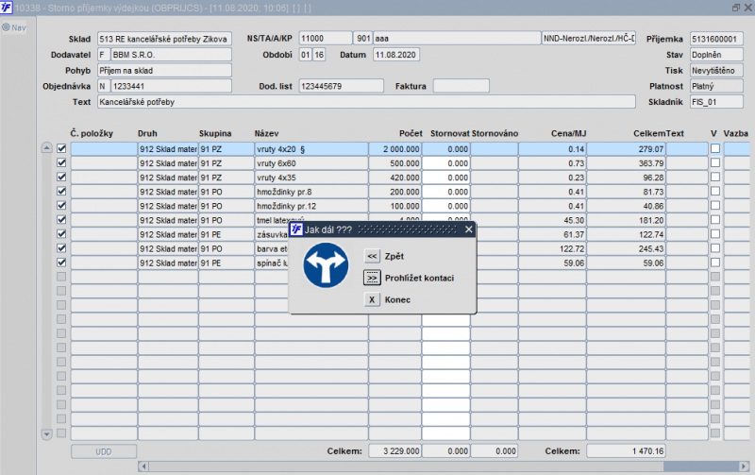Viewport: 755px width, 475px height.
Task: Click the application logo in the title bar
Action: (x=6, y=8)
